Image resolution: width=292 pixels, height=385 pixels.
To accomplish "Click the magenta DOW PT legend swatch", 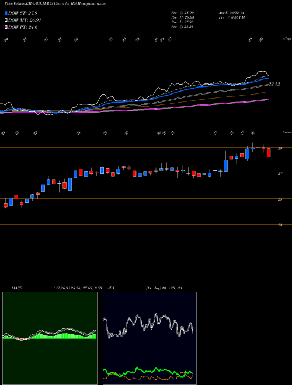I will pos(6,27).
